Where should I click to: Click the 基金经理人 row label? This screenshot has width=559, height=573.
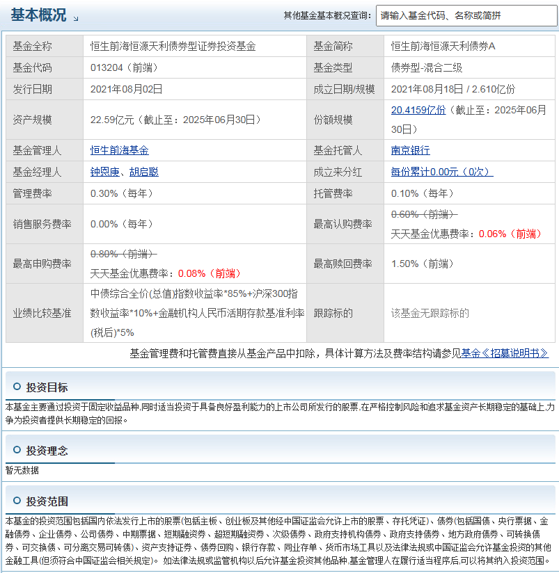coord(38,172)
